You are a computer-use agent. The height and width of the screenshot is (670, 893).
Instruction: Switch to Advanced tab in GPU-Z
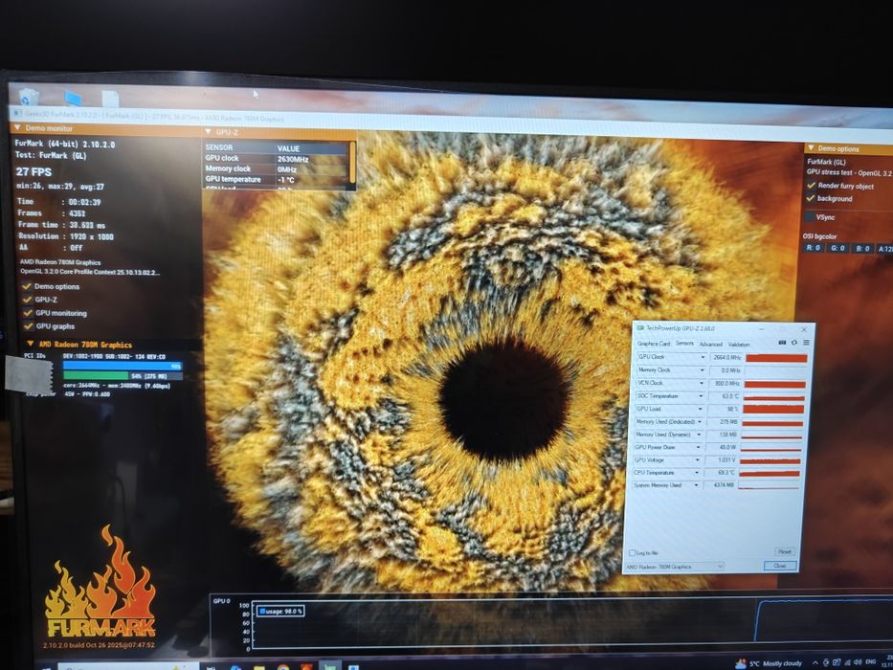[711, 345]
